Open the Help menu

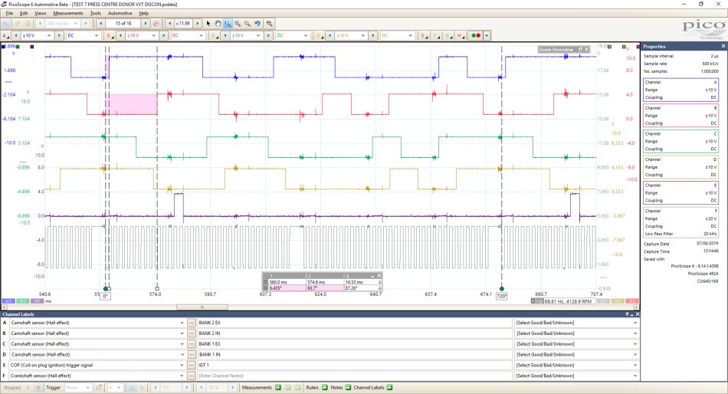144,13
